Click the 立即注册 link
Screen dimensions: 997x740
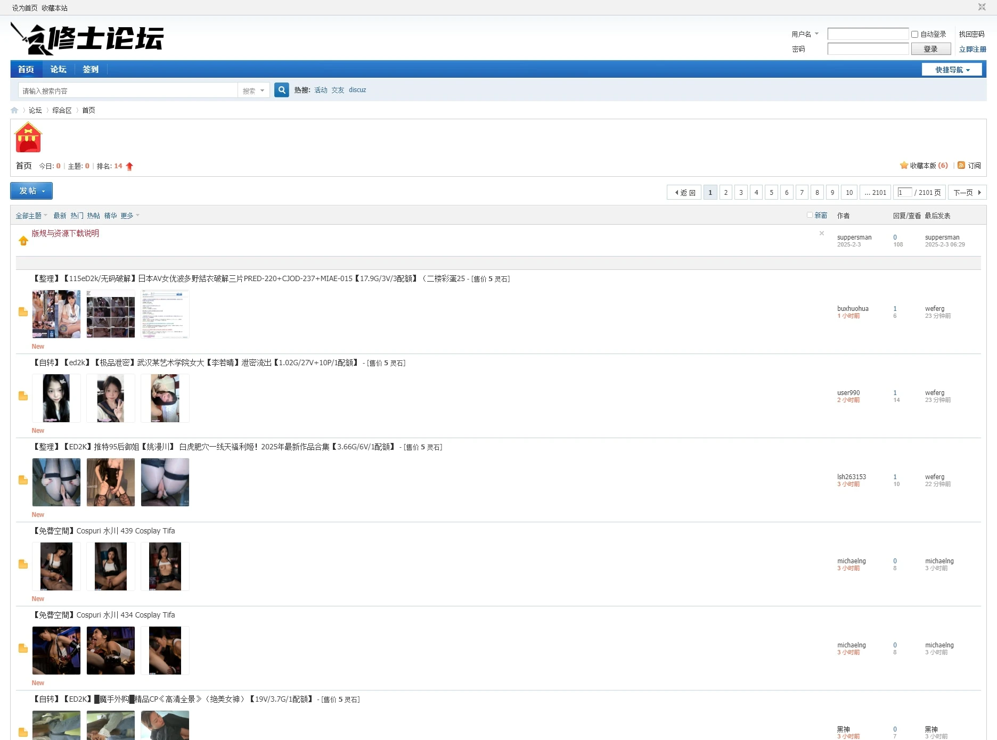coord(972,49)
